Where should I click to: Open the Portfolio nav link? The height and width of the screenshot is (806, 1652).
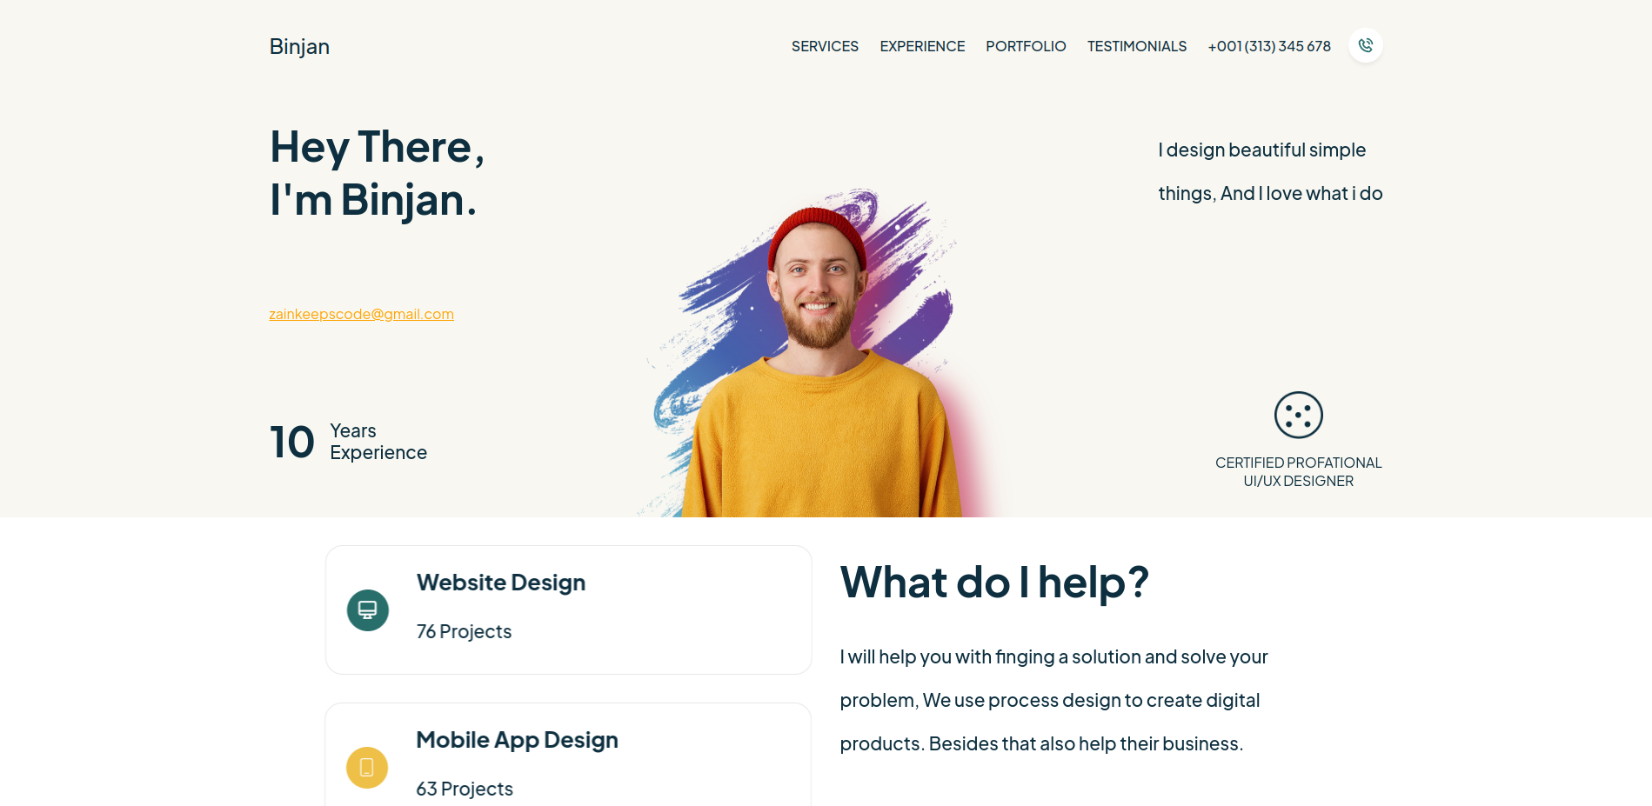pyautogui.click(x=1026, y=46)
